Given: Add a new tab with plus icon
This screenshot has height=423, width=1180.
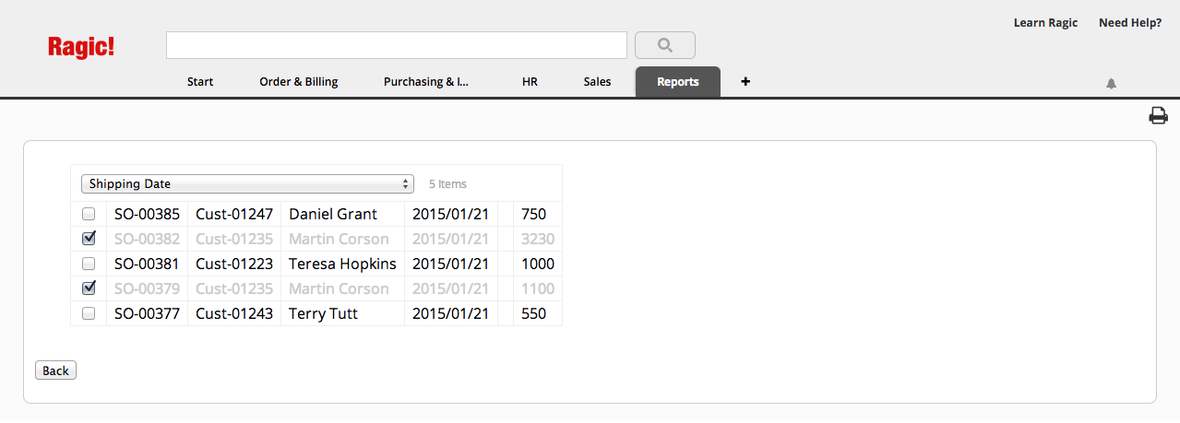Looking at the screenshot, I should click(x=745, y=81).
